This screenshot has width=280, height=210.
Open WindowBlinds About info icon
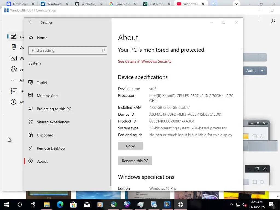(x=14, y=102)
